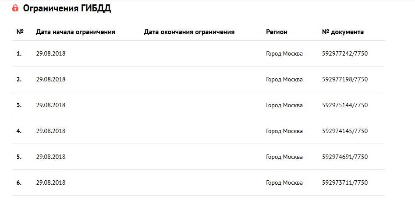Viewport: 415px width, 200px height.
Task: Select document number 592974145/7750
Action: (344, 131)
